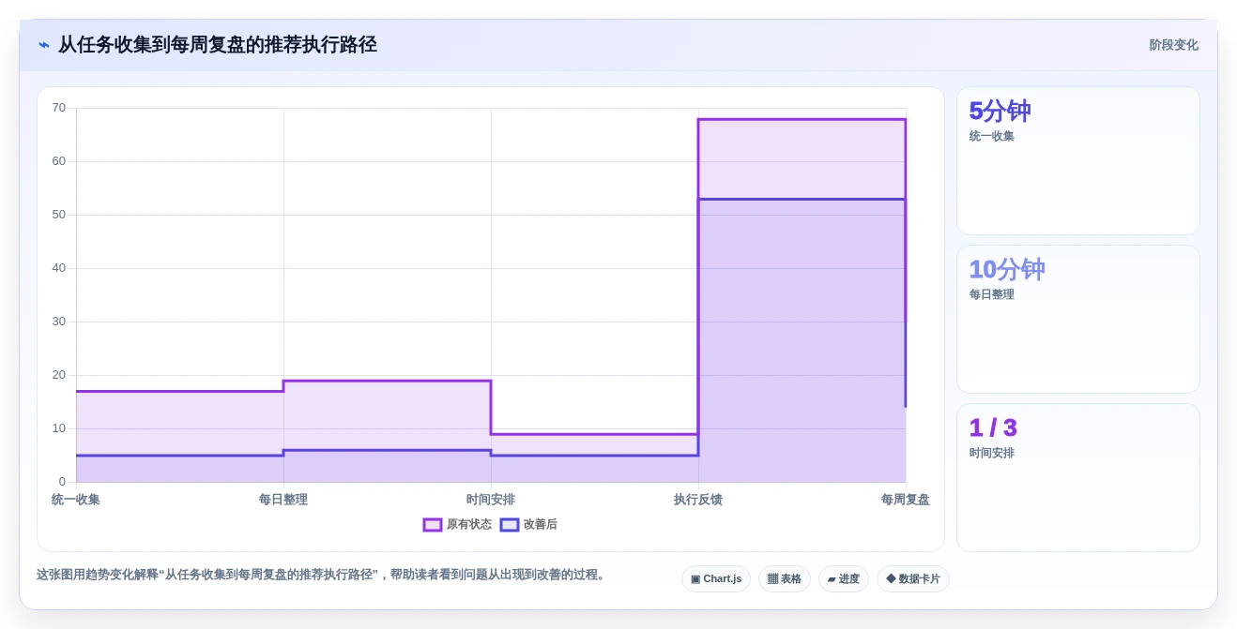This screenshot has width=1237, height=629.
Task: Click the y-axis value 70
Action: tap(59, 108)
